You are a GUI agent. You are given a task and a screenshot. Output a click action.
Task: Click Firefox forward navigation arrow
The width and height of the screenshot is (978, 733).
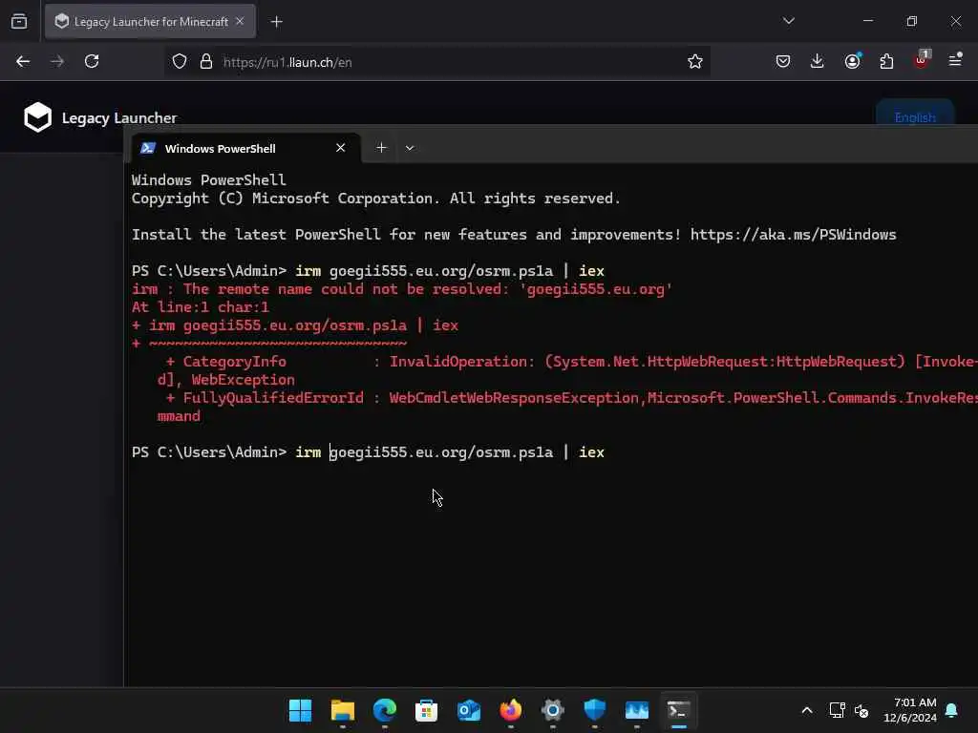57,61
